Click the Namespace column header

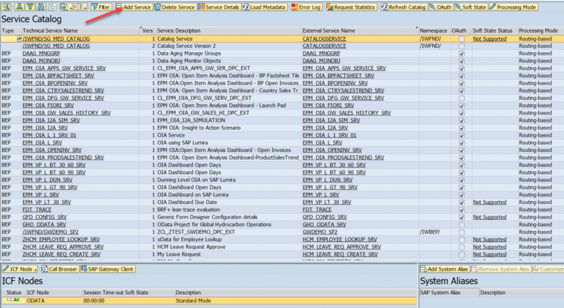coord(435,31)
